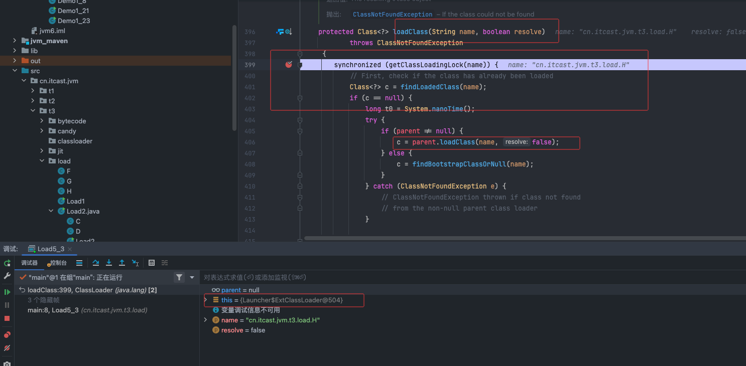
Task: Toggle the breakpoint on line 399
Action: pyautogui.click(x=289, y=65)
